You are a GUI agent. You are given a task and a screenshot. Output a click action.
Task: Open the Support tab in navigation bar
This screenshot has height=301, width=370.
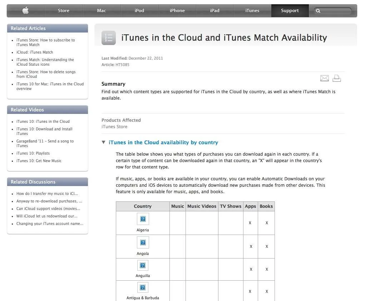(290, 11)
